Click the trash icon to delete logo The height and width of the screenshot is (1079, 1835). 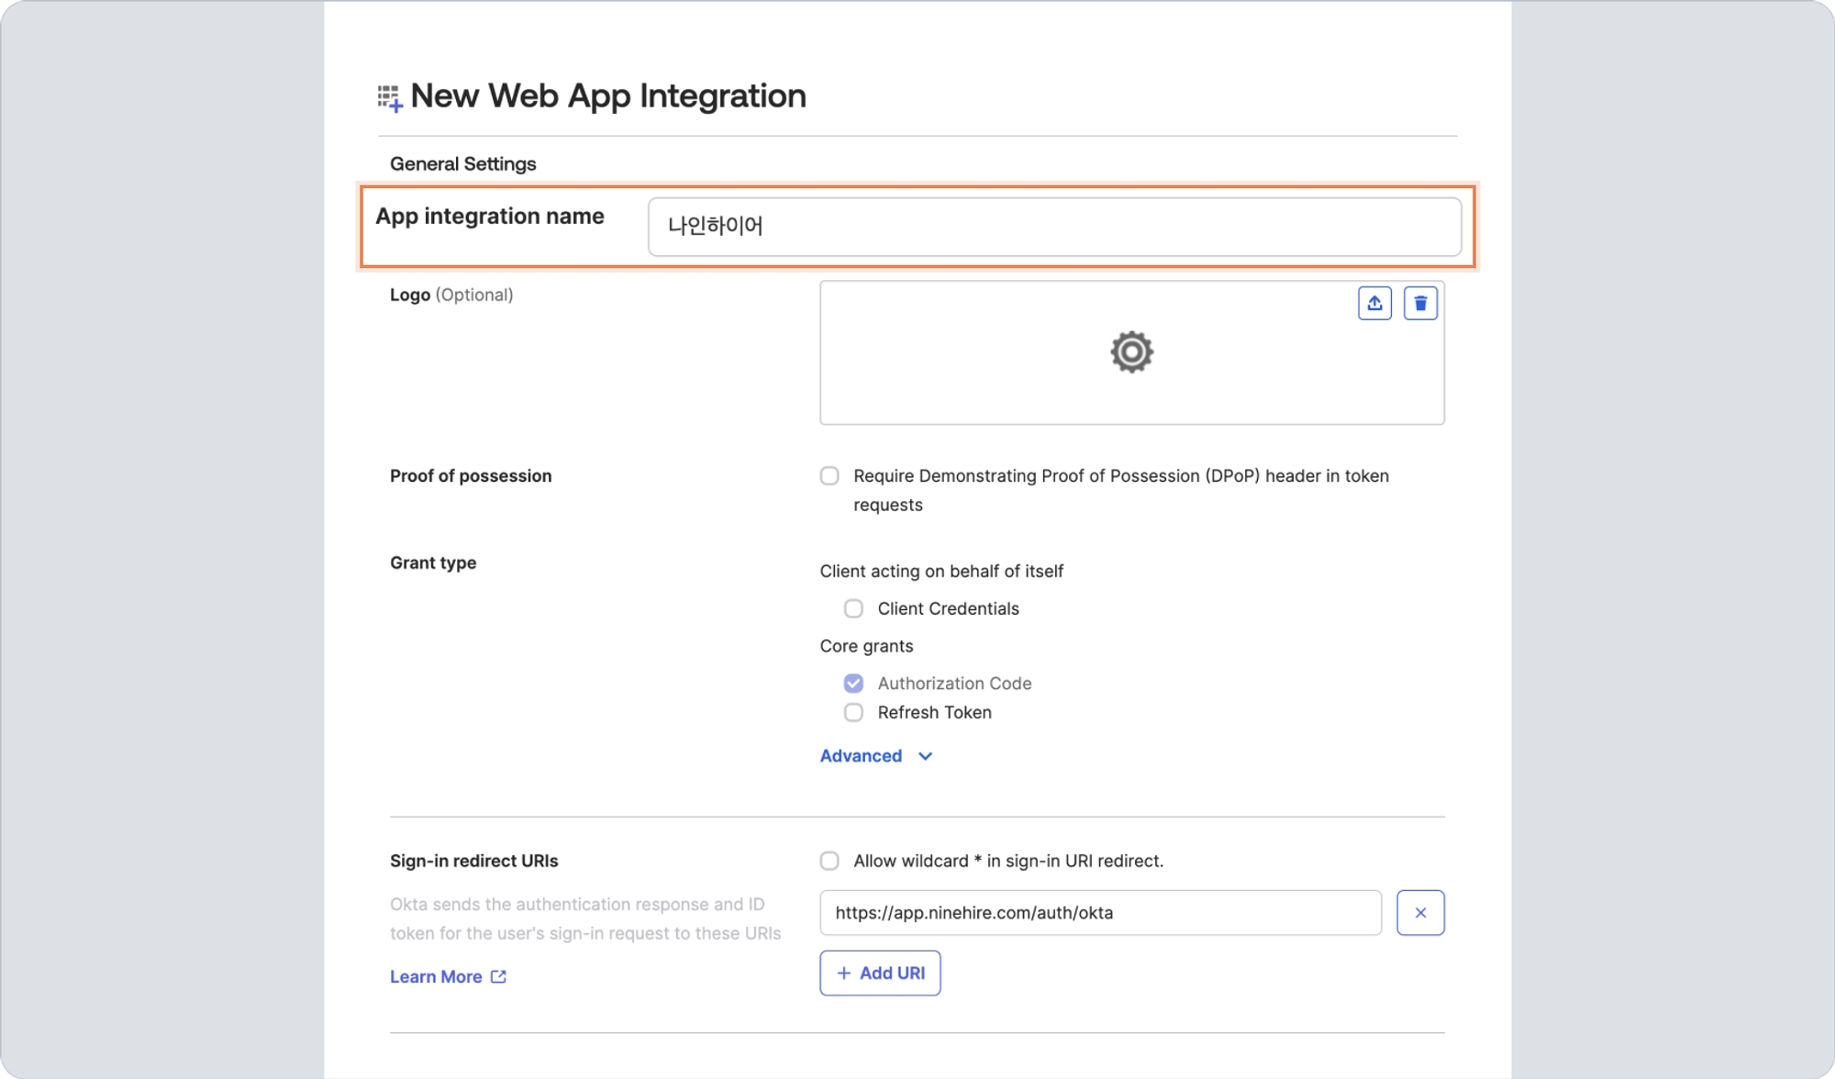click(x=1420, y=303)
